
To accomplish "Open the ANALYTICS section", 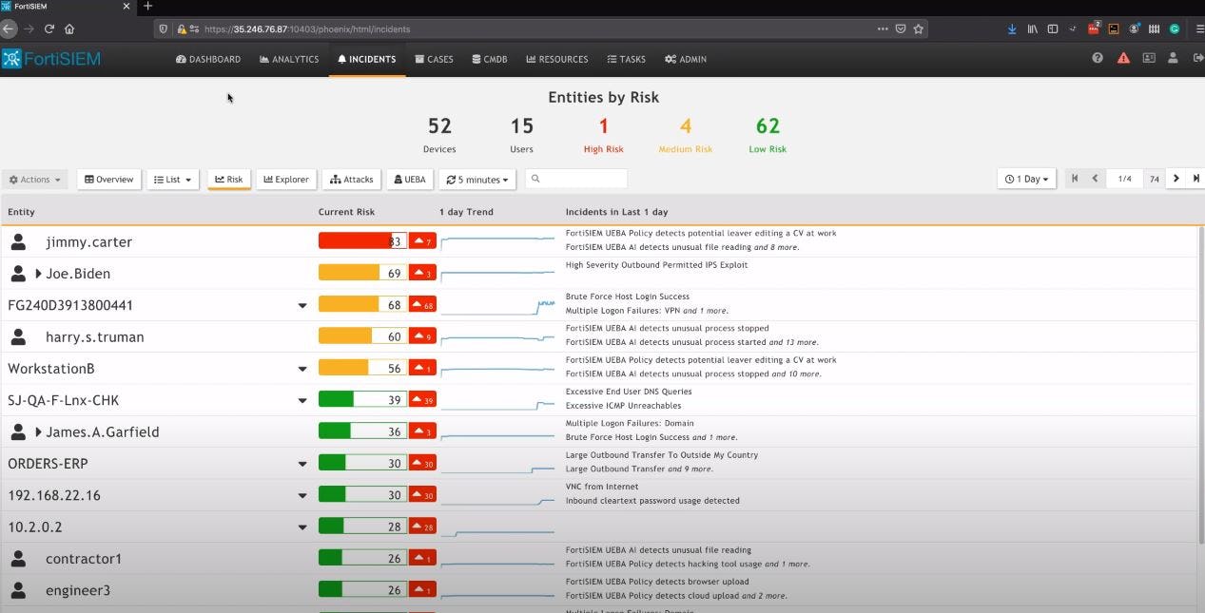I will click(x=288, y=58).
